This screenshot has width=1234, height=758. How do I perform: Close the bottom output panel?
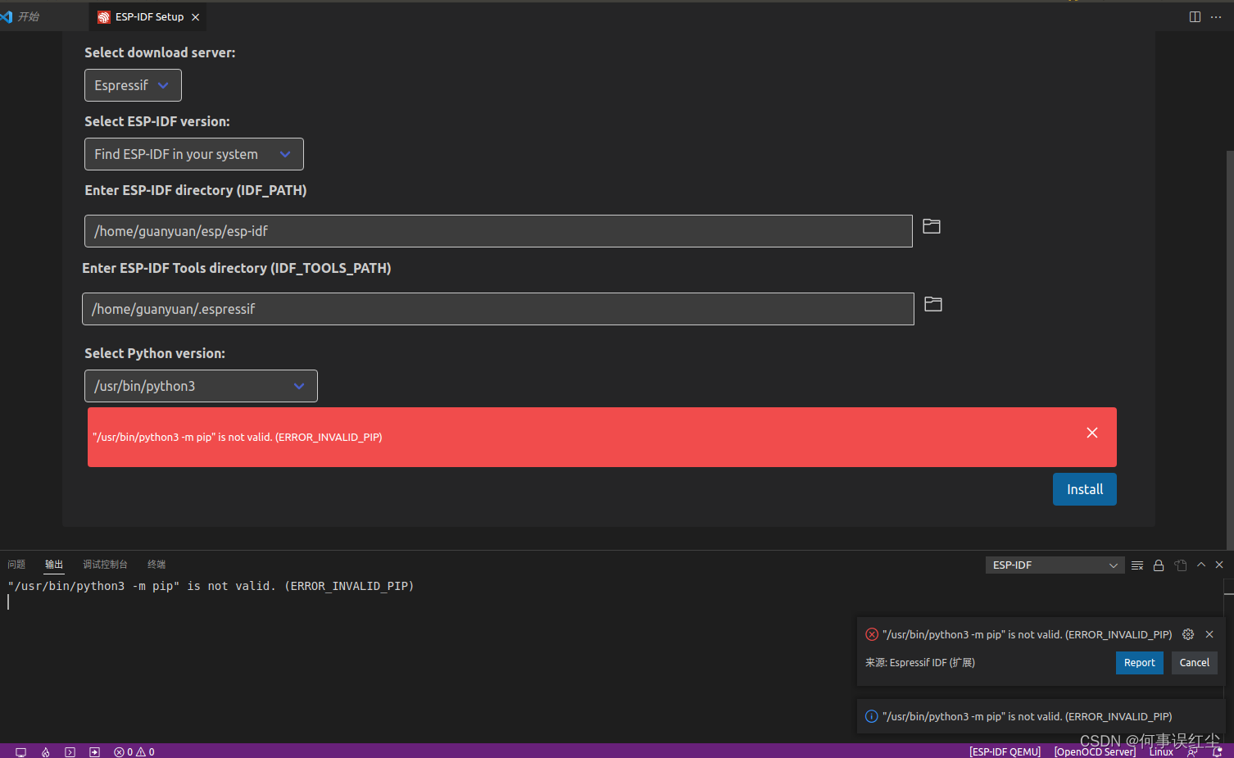point(1219,565)
